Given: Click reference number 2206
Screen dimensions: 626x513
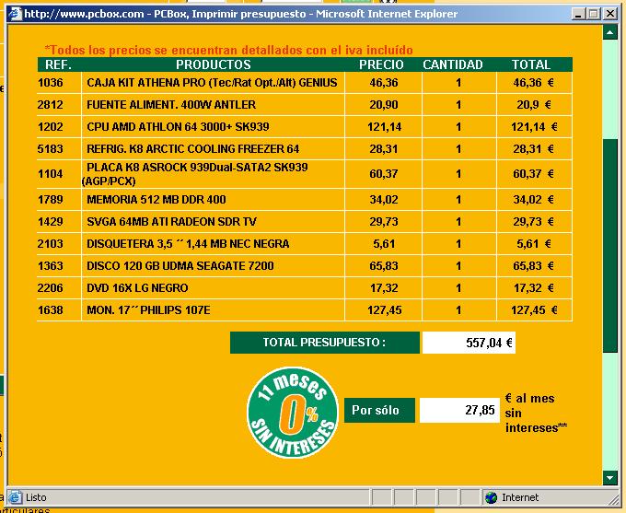Looking at the screenshot, I should coord(51,288).
